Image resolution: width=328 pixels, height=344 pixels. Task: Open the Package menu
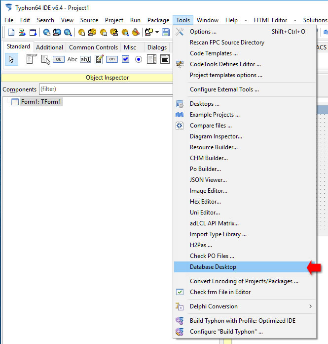click(x=158, y=20)
